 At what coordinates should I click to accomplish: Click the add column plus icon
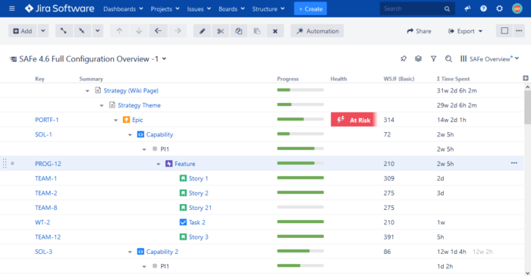click(526, 78)
